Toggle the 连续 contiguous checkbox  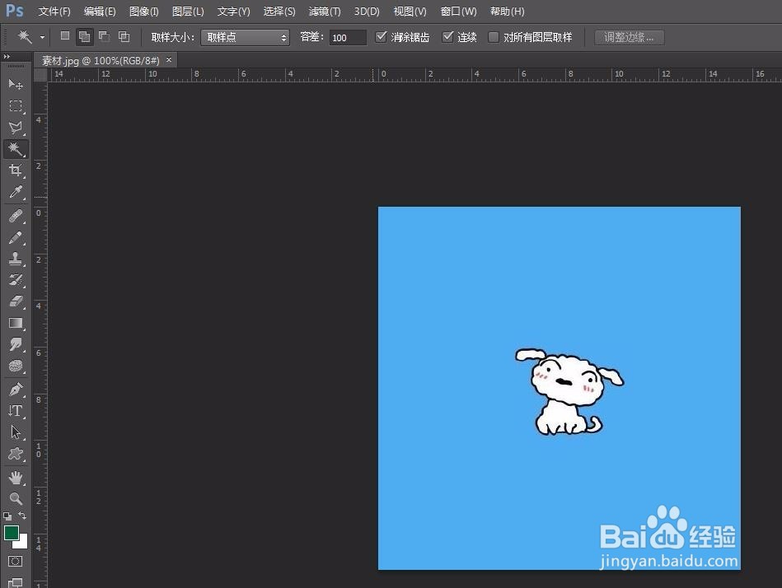(447, 36)
